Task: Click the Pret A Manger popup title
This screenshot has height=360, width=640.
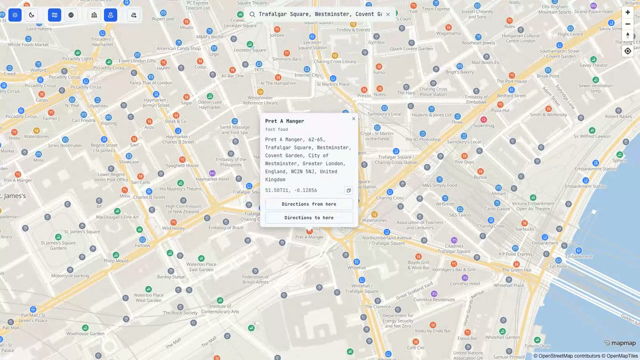Action: [x=284, y=121]
